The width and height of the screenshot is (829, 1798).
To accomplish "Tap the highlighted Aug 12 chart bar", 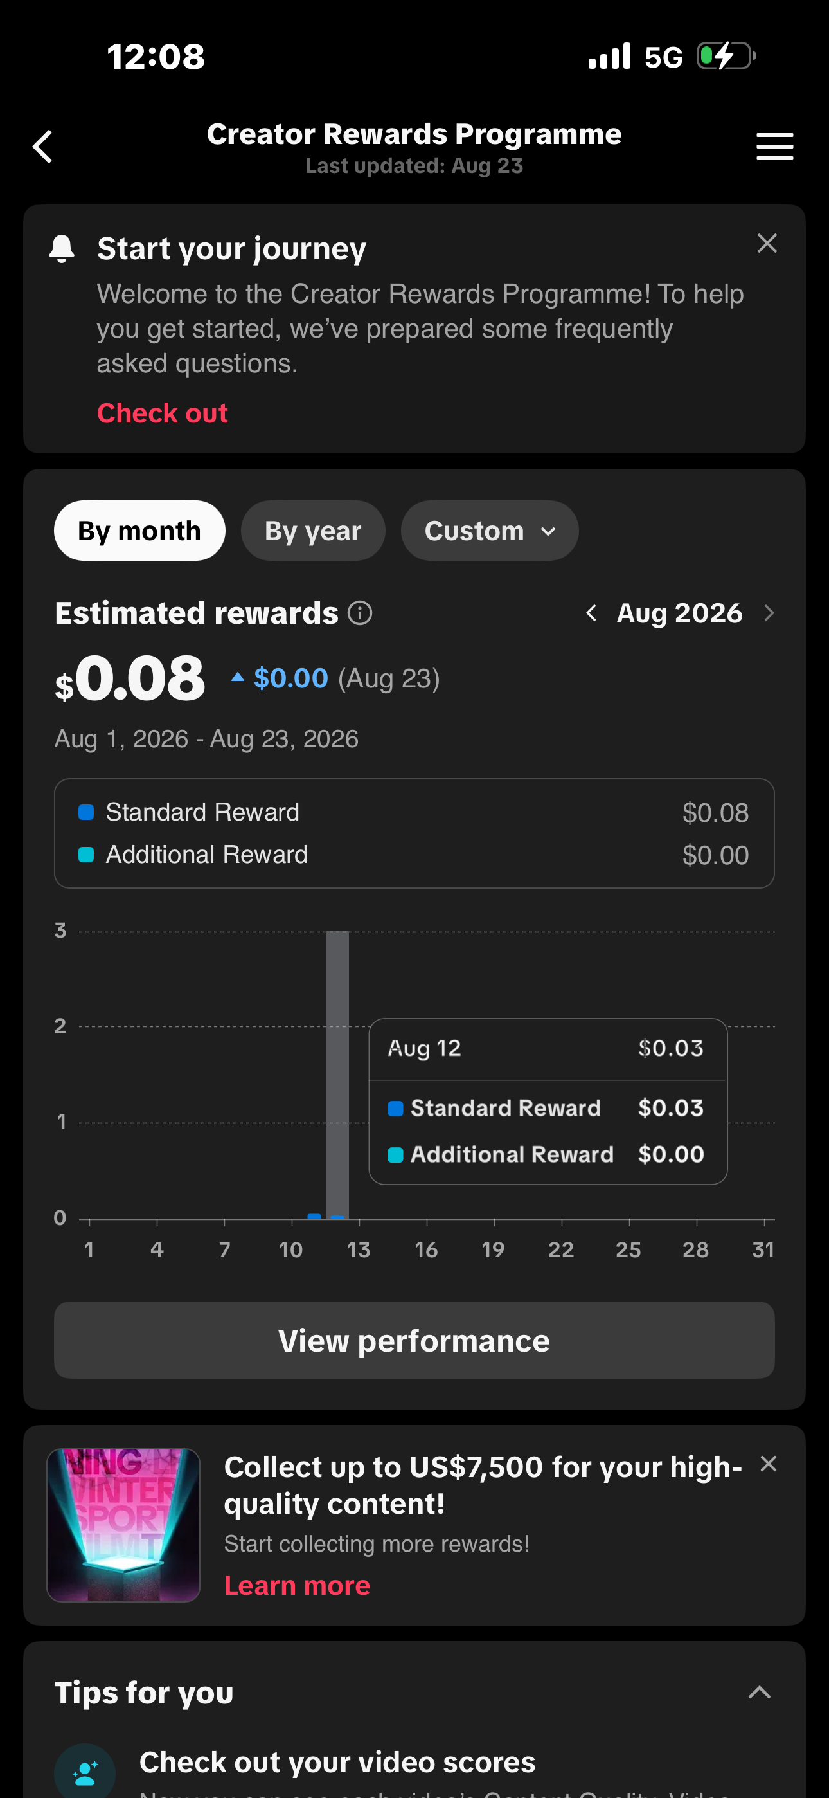I will (x=338, y=1075).
